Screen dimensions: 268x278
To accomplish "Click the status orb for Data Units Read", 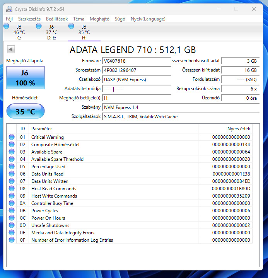I will click(12, 174).
